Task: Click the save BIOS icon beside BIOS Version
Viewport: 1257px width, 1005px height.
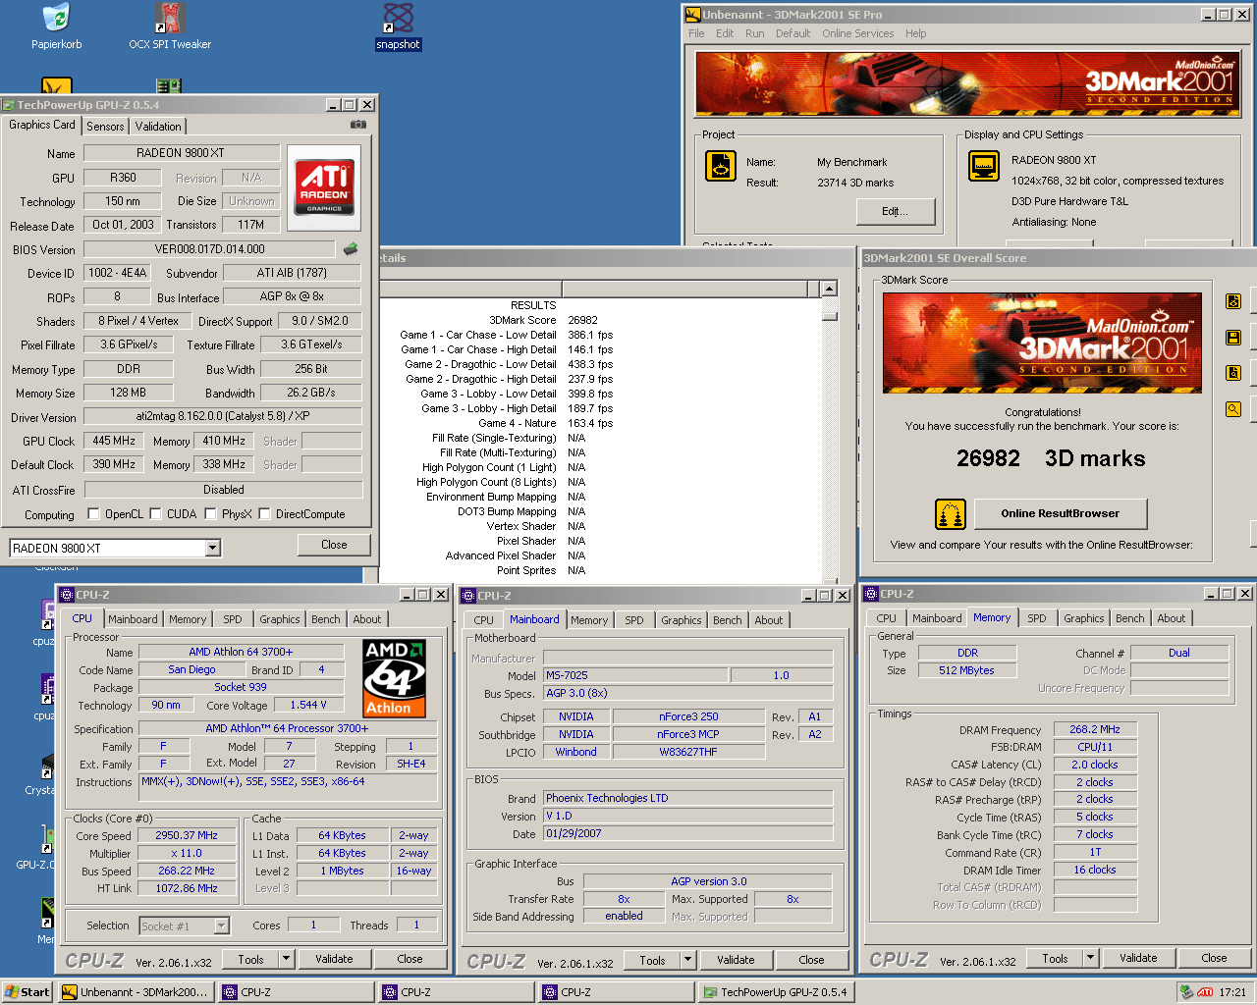Action: 350,248
